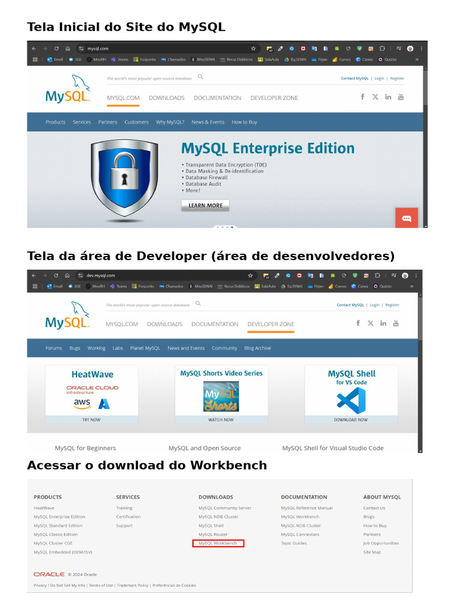Viewport: 455px width, 607px height.
Task: Bookmark dev.mysql.com with the star icon
Action: click(x=251, y=275)
